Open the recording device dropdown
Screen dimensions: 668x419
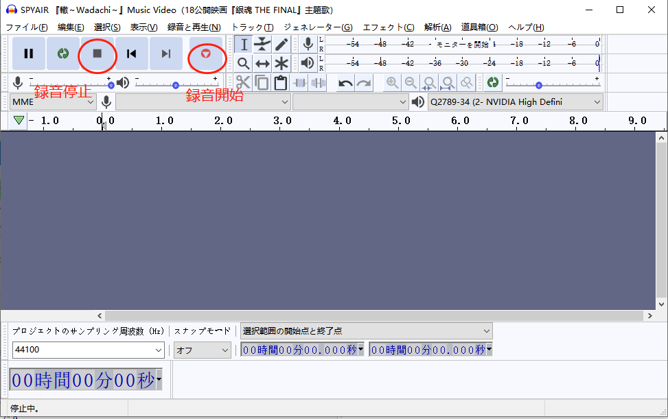tap(203, 102)
